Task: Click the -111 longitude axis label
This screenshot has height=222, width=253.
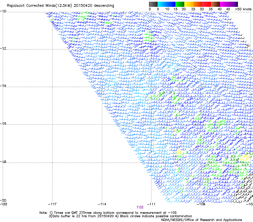Action: pyautogui.click(x=151, y=204)
